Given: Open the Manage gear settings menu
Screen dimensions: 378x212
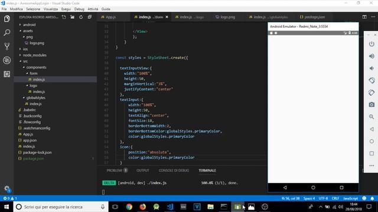Looking at the screenshot, I should pos(6,188).
